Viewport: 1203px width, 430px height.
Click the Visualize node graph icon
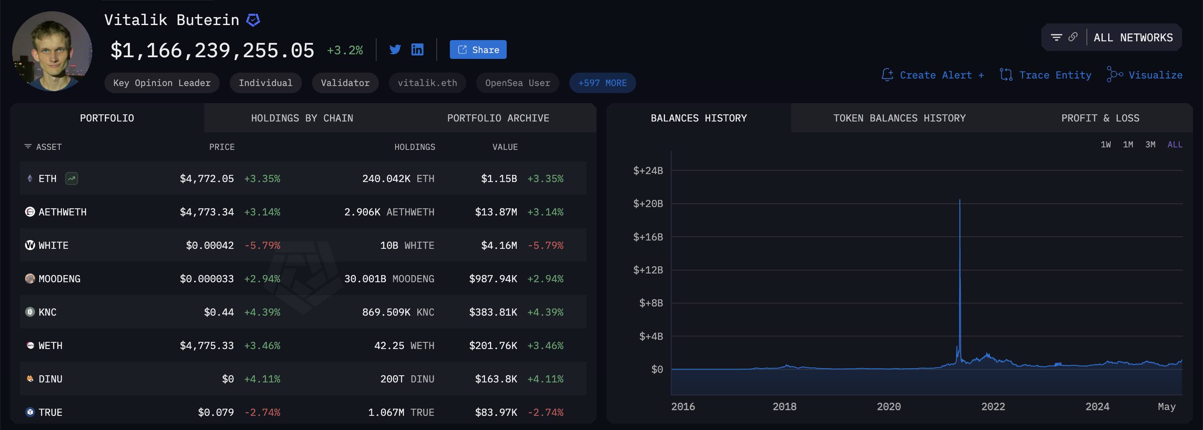[1115, 74]
